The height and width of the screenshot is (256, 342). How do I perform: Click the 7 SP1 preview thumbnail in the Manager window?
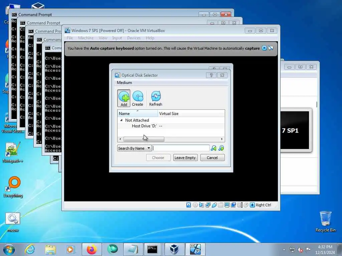coord(295,130)
